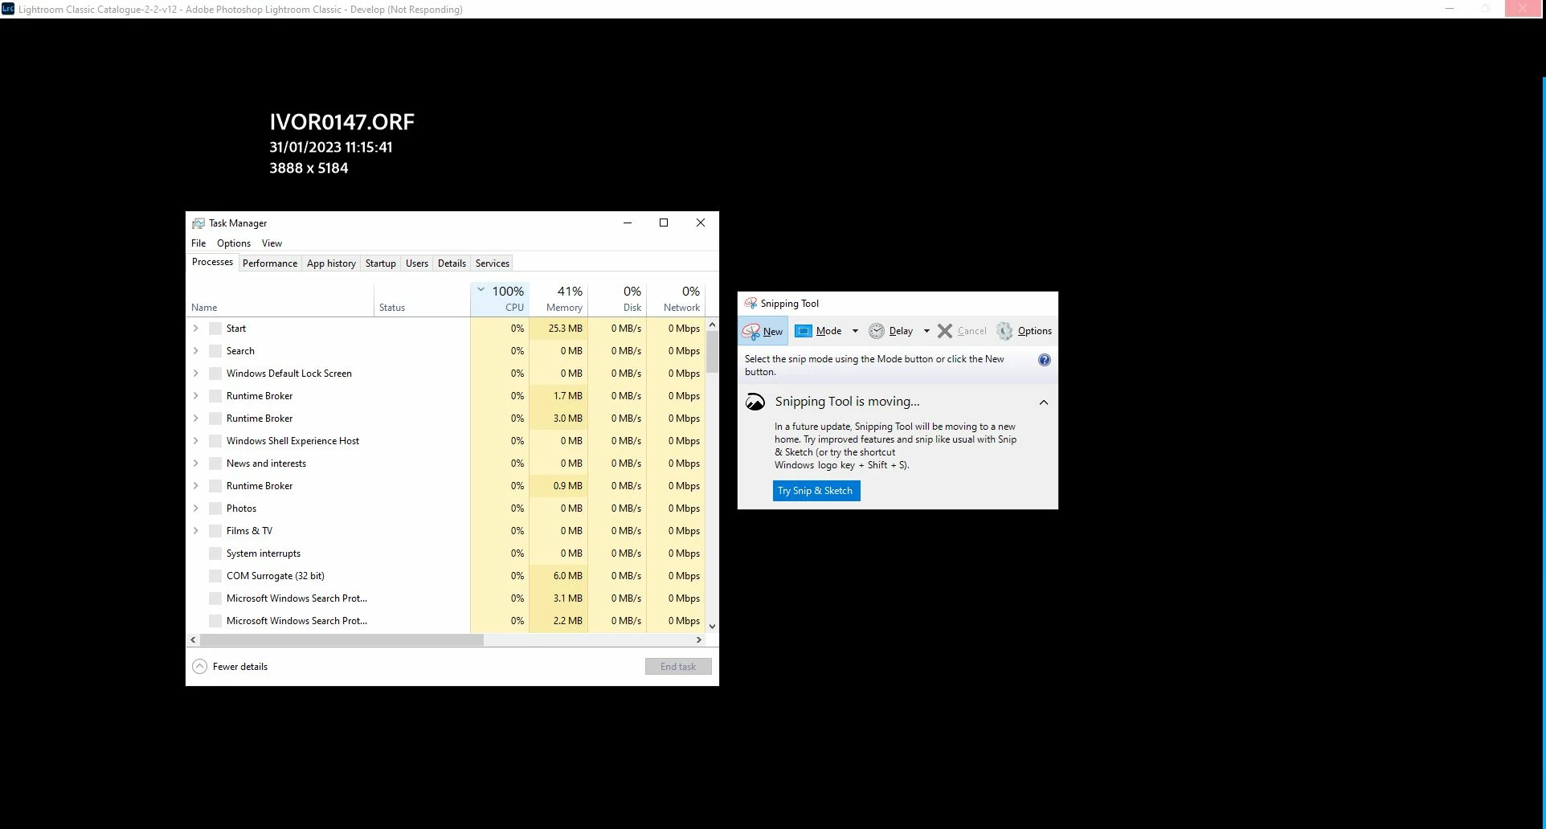Click the vertical scrollbar down arrow in Task Manager
Viewport: 1546px width, 829px height.
(712, 627)
